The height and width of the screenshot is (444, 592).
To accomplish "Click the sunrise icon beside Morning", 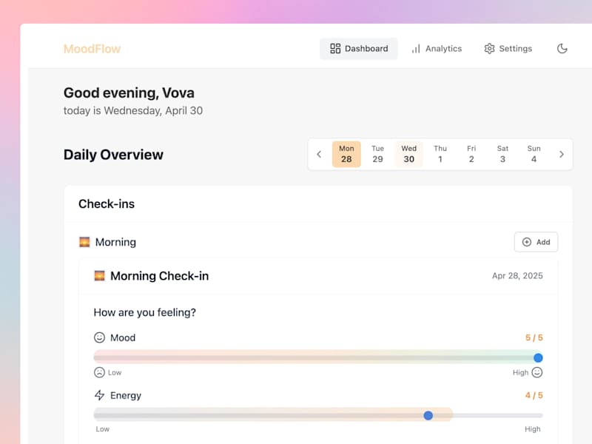I will point(84,242).
